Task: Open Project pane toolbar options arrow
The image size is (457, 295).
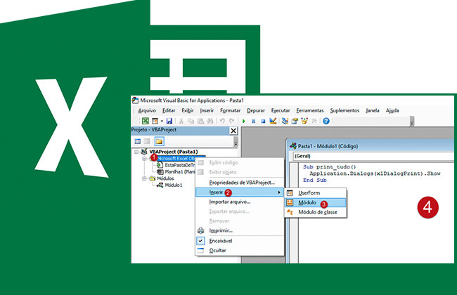Action: coord(236,142)
